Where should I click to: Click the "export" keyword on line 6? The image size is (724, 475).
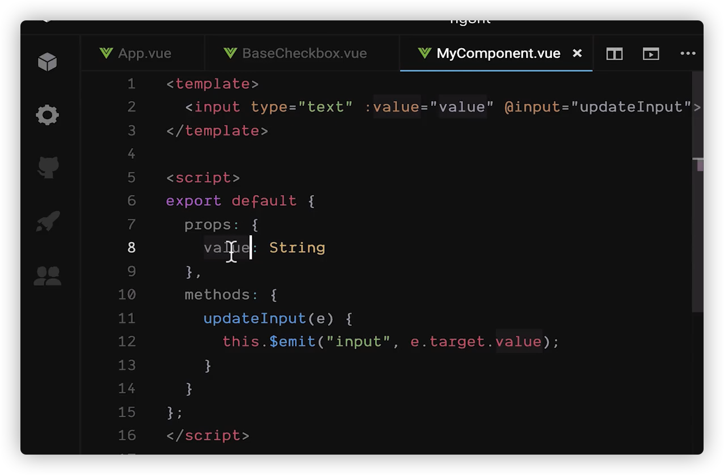[x=193, y=201]
